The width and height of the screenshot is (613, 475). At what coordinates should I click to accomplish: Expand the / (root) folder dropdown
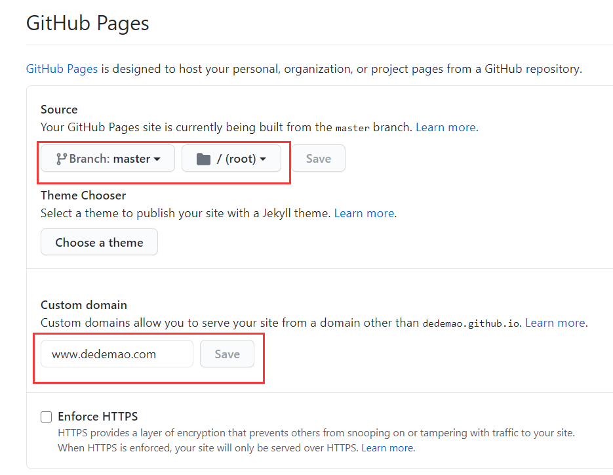point(231,159)
